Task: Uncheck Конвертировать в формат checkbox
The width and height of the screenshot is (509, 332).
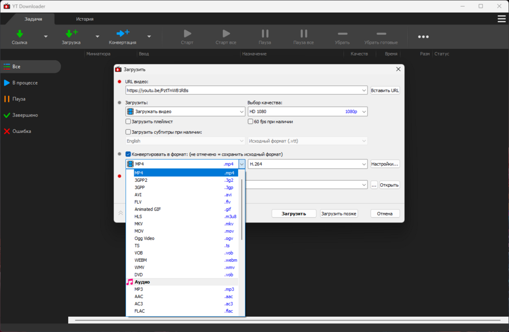Action: click(x=128, y=154)
